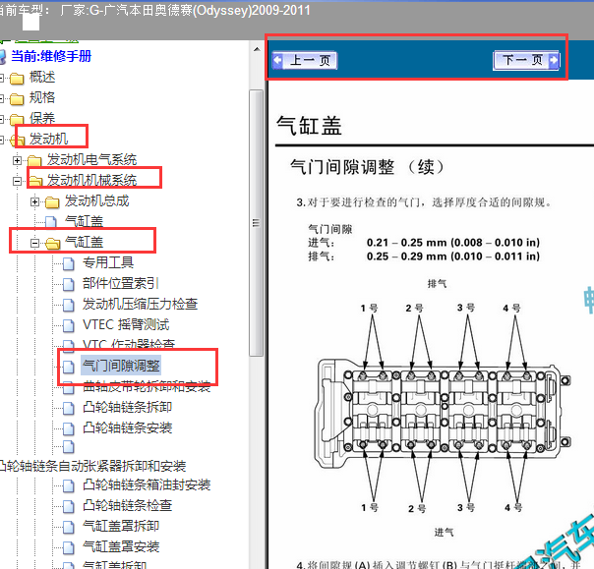Open 凸轮轴链条安装 page

127,427
